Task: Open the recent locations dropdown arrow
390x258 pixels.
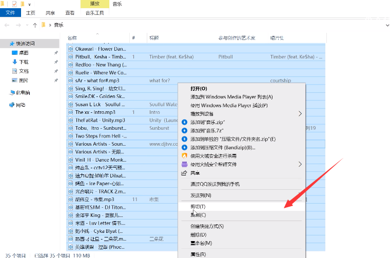Action: pyautogui.click(x=27, y=25)
